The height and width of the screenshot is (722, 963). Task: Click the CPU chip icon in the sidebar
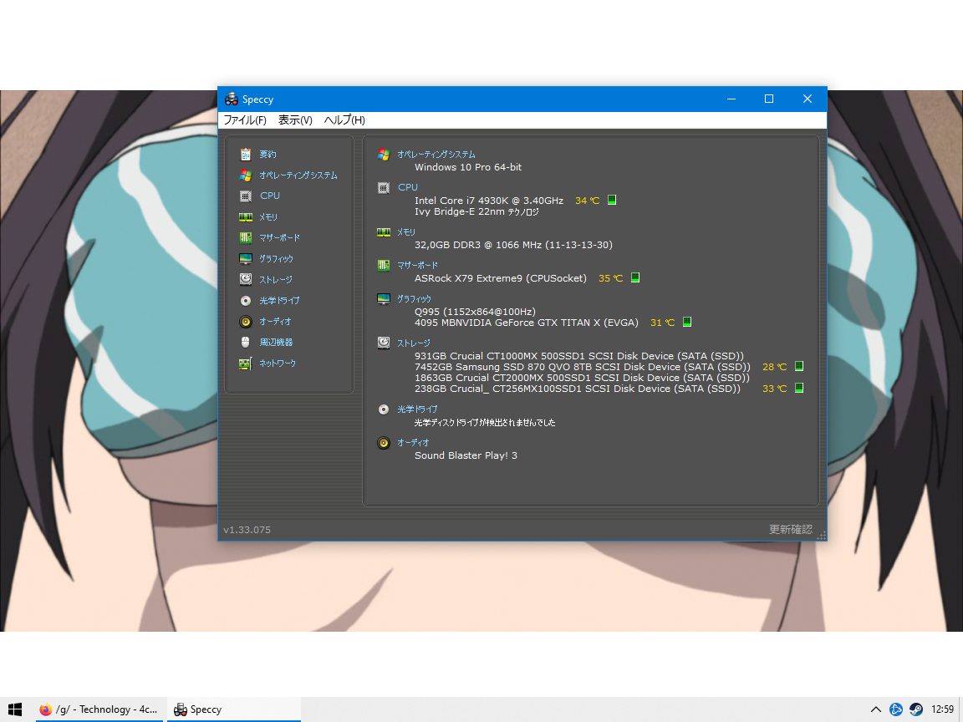pyautogui.click(x=246, y=196)
